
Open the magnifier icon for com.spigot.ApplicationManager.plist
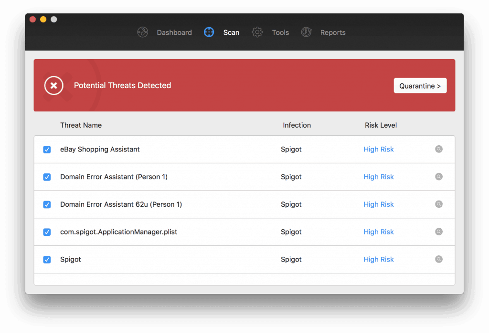pyautogui.click(x=439, y=232)
